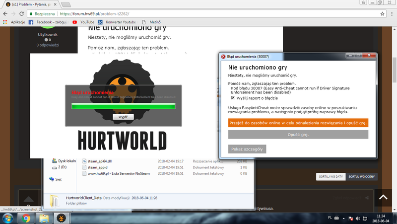
Task: Minimize the Błąd uruchomienia dialog
Action: (350, 55)
